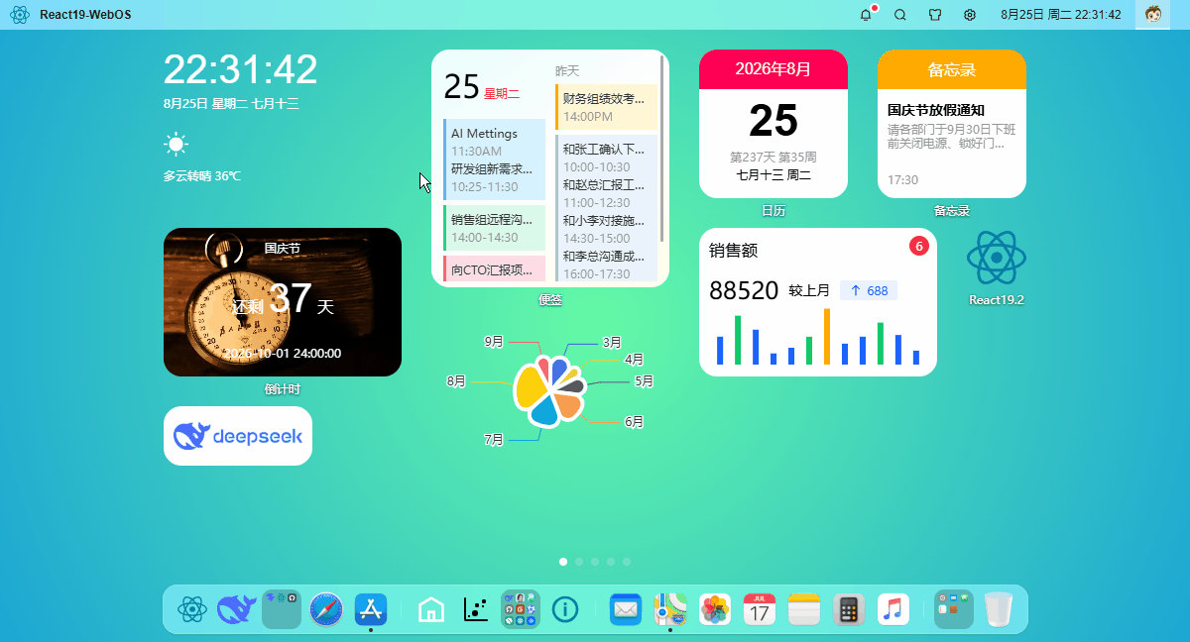Select the 财务组绩效考 entry under 昨天

606,107
